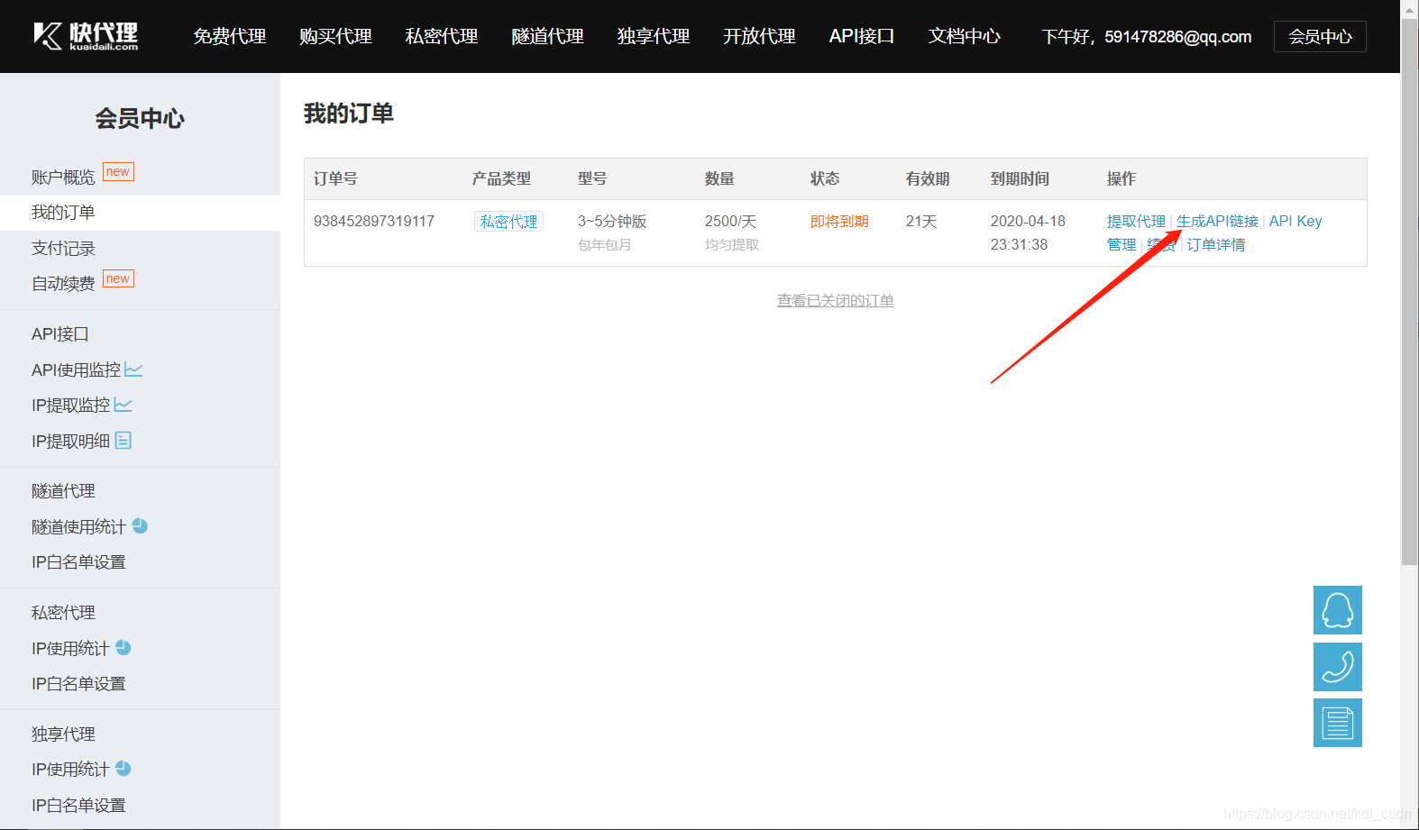Click pie icon beside 独享代理 IP使用统计

coord(124,768)
